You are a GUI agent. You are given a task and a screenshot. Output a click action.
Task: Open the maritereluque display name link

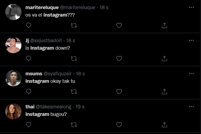point(42,8)
